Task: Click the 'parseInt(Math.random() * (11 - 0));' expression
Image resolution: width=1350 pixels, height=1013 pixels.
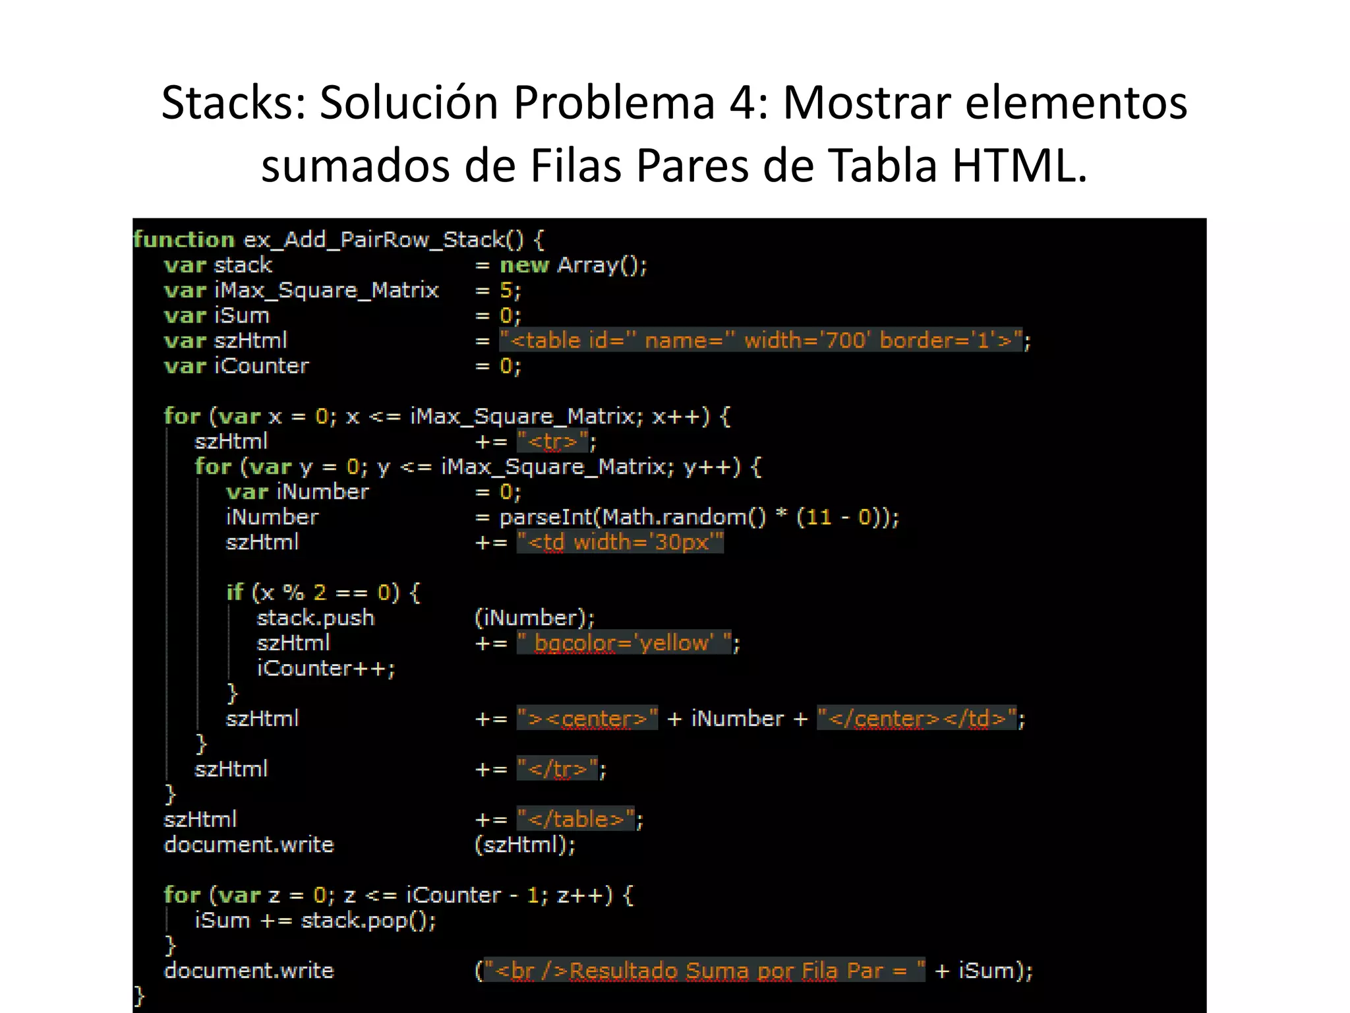Action: pyautogui.click(x=699, y=517)
